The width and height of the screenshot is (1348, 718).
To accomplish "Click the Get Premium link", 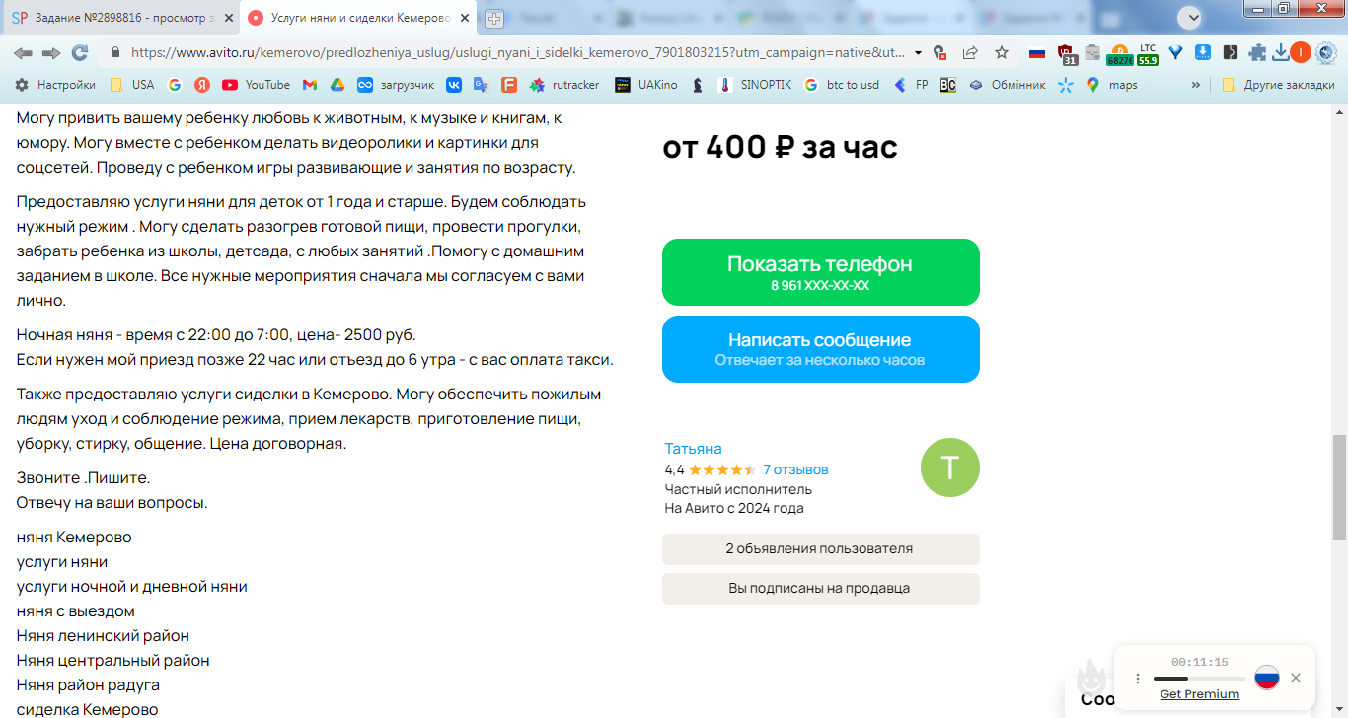I will pyautogui.click(x=1200, y=694).
